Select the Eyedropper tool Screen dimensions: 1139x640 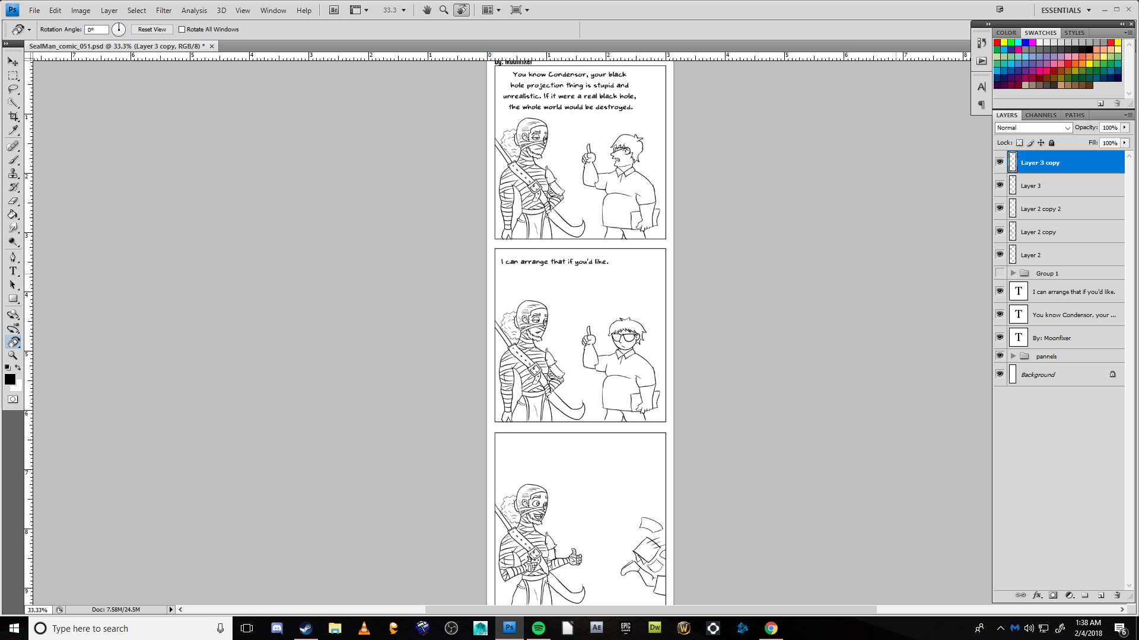coord(13,130)
